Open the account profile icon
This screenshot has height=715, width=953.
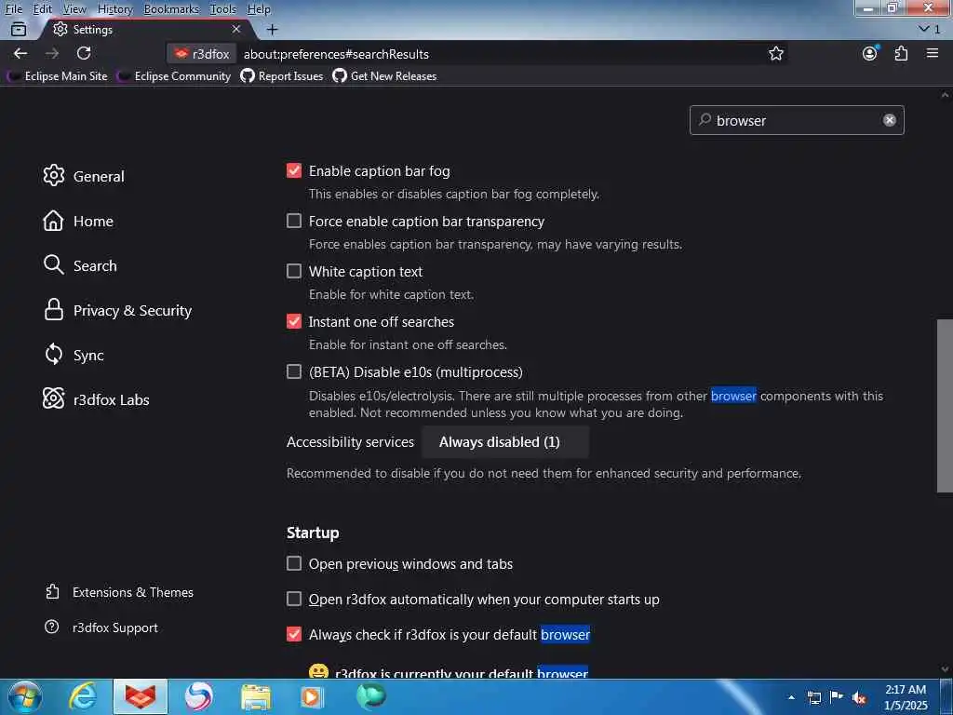click(x=870, y=53)
